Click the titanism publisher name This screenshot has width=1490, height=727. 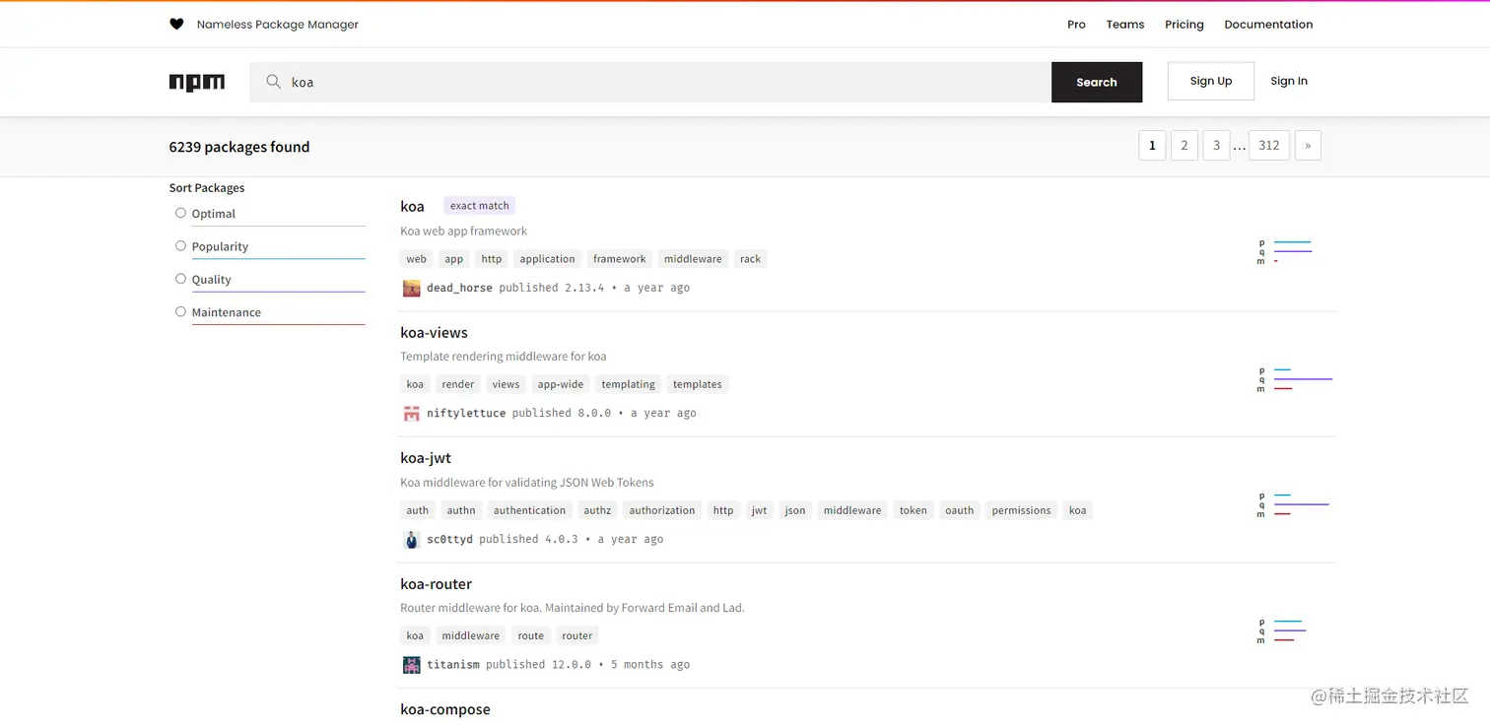point(453,665)
